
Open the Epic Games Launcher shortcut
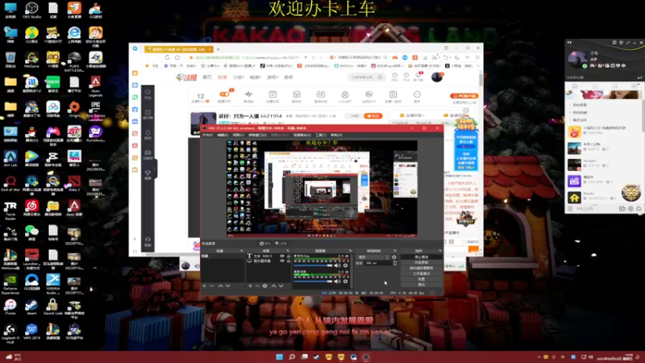(95, 111)
